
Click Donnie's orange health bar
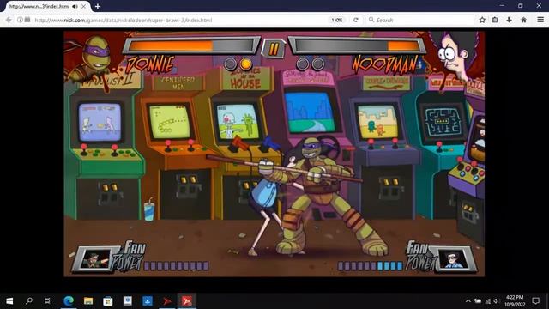(191, 45)
